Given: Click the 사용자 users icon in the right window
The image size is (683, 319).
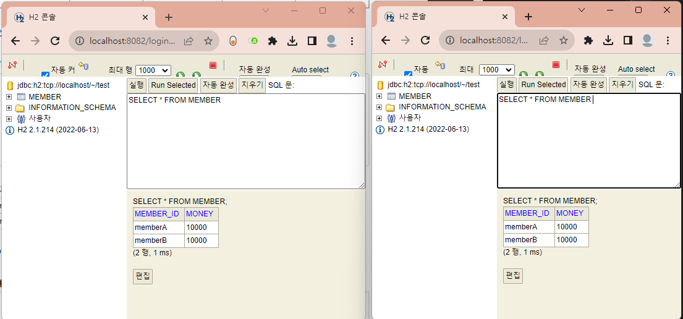Looking at the screenshot, I should (x=391, y=118).
